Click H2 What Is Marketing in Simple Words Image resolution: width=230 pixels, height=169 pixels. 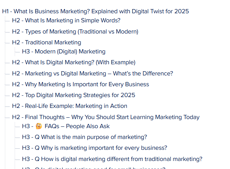66,20
